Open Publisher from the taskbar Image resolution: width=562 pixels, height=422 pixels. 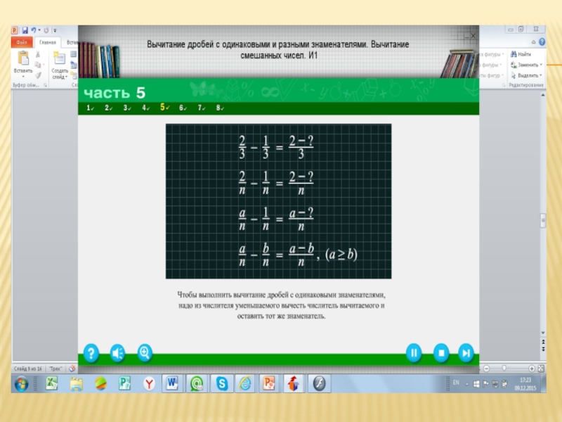coord(125,383)
